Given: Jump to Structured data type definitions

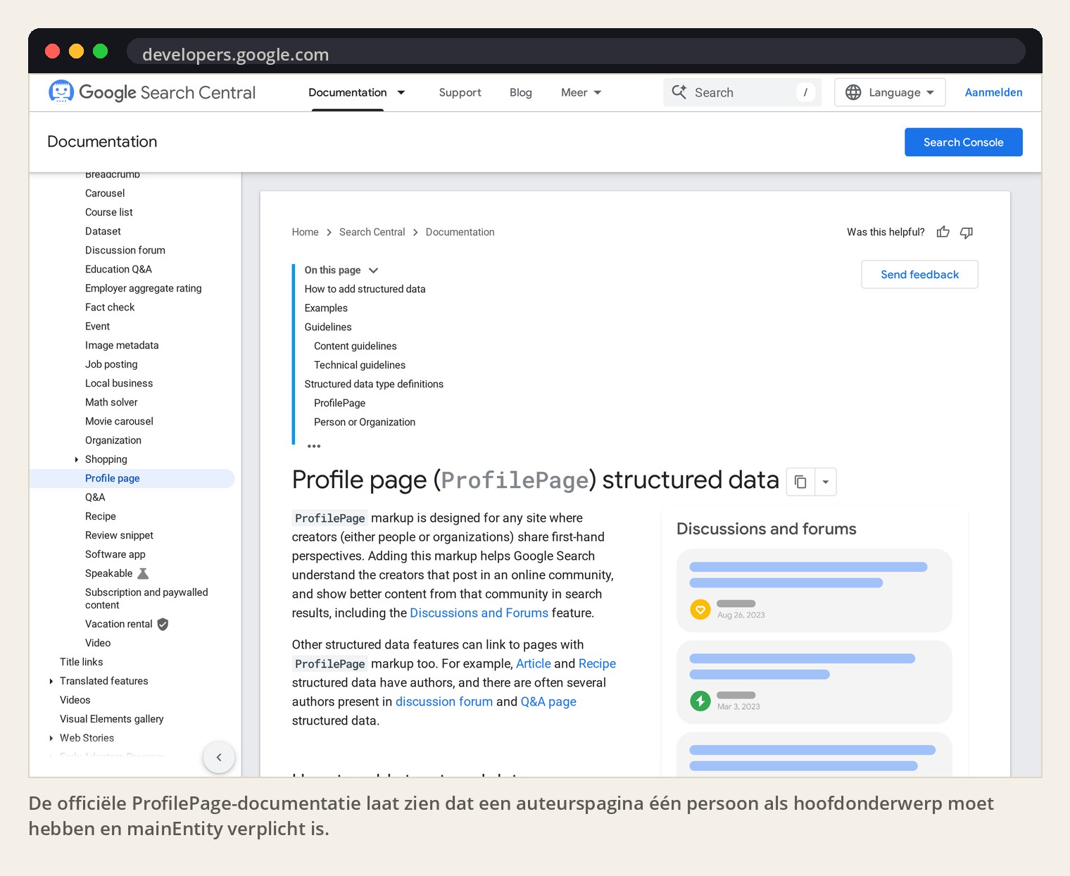Looking at the screenshot, I should 374,384.
